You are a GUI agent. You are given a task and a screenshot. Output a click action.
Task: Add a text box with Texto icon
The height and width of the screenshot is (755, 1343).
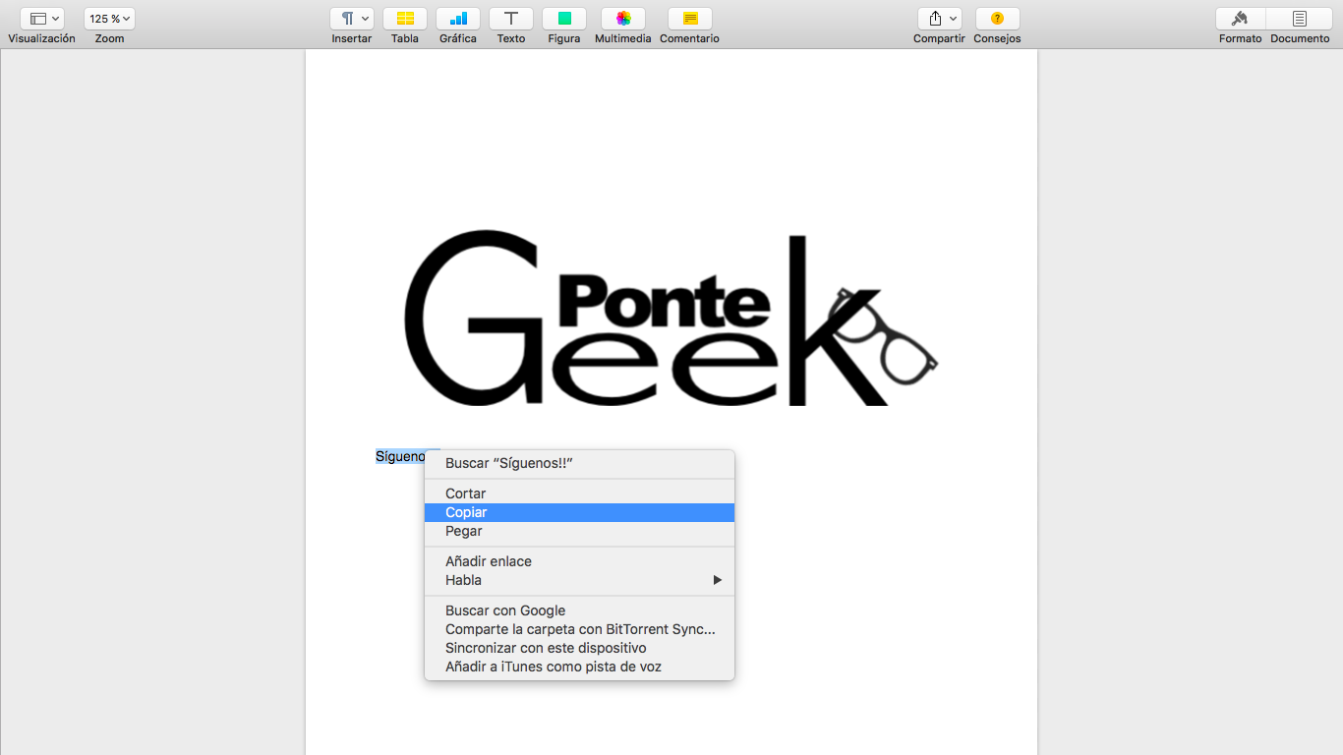click(511, 19)
